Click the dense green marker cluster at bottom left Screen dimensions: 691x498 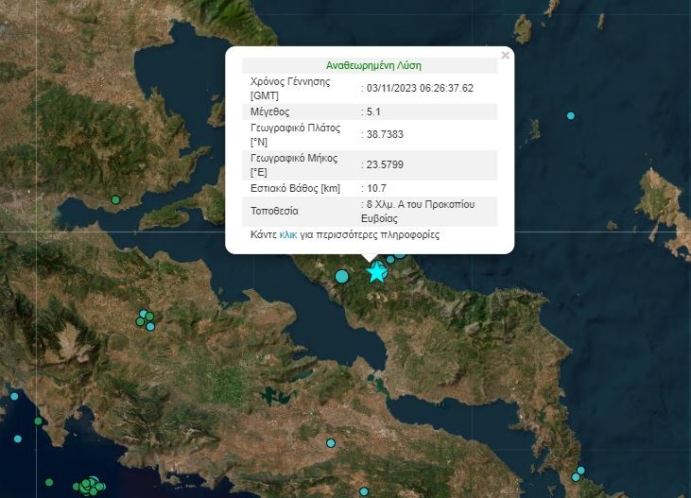coord(90,485)
